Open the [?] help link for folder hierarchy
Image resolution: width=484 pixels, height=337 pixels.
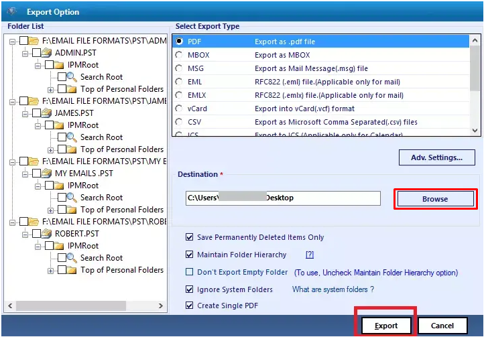310,255
